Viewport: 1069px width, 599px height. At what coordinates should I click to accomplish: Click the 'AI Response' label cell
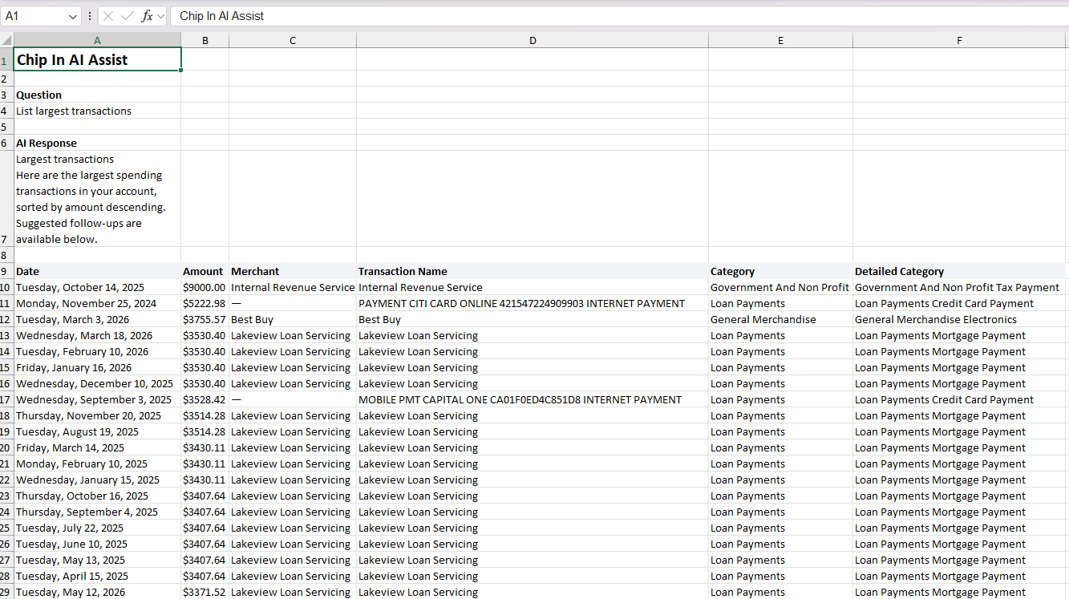(x=97, y=143)
